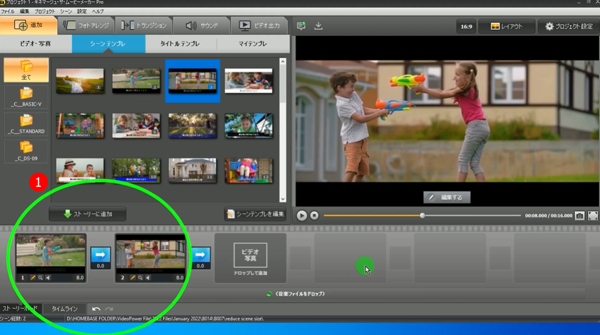The image size is (600, 335).
Task: Switch to the タイトルテンプレ tab
Action: click(x=179, y=44)
